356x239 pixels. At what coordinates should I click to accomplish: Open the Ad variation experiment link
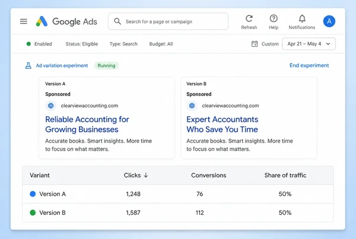click(x=62, y=66)
